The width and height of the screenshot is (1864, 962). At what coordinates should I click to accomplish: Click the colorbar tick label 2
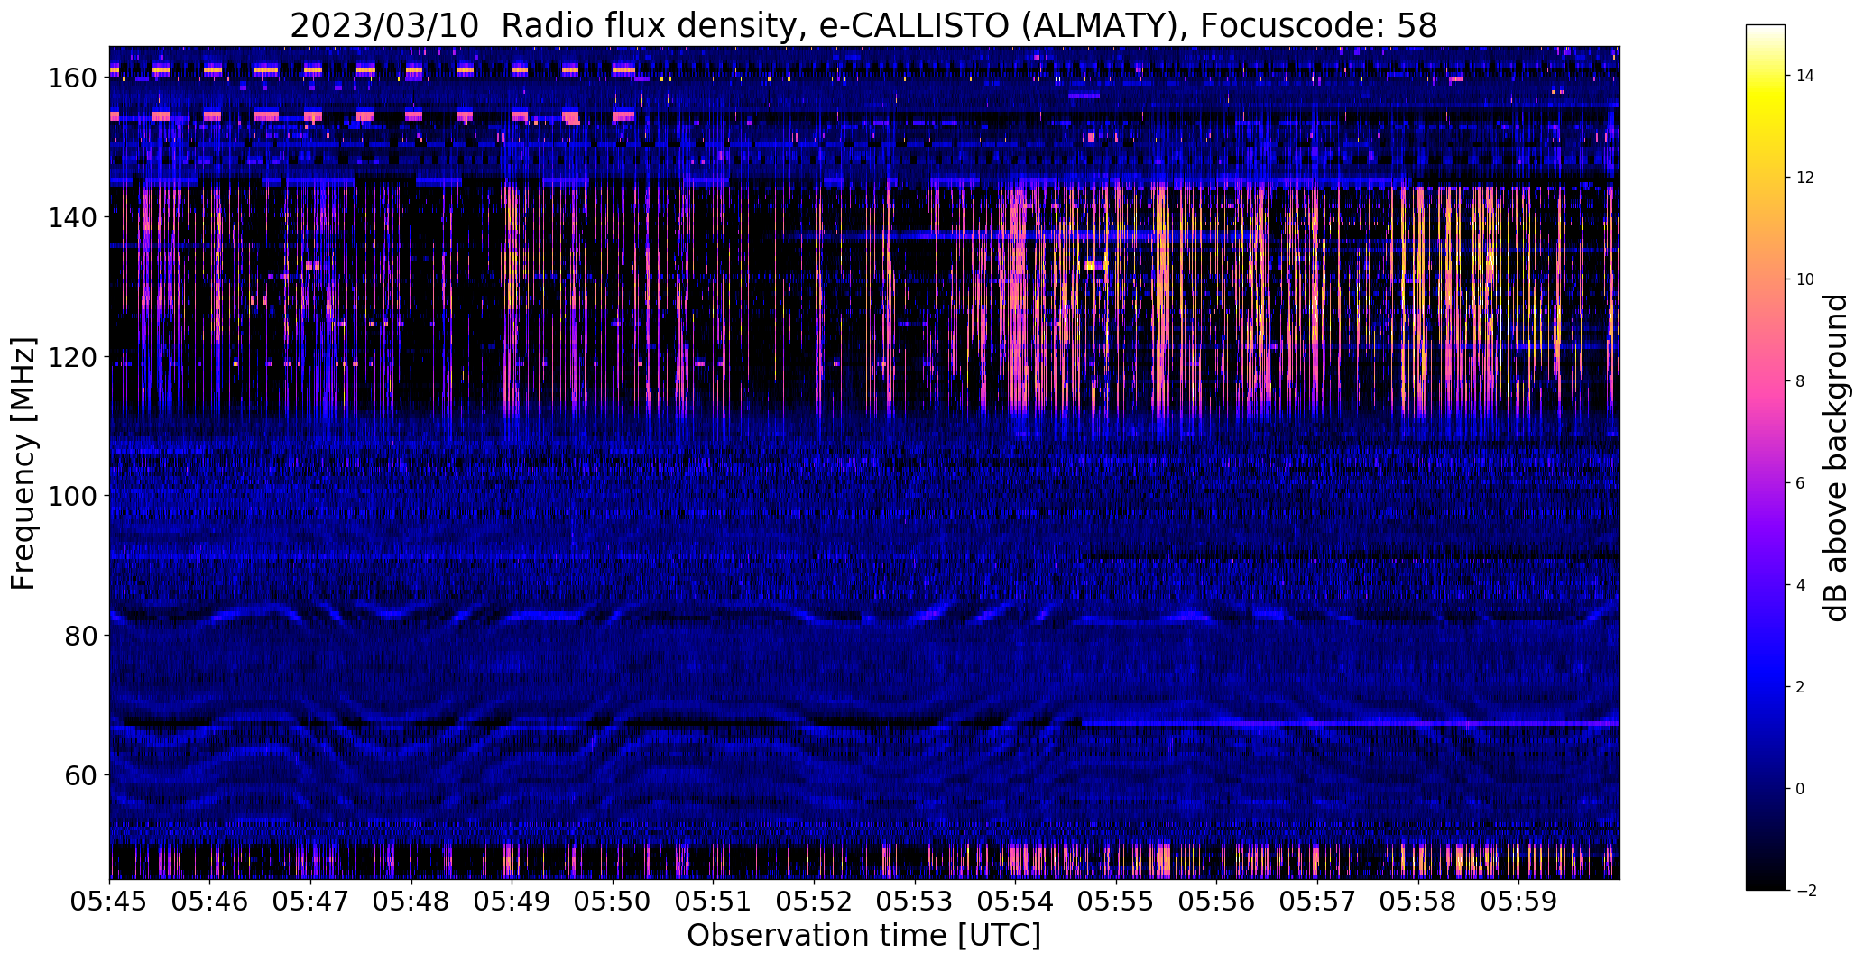click(x=1801, y=687)
